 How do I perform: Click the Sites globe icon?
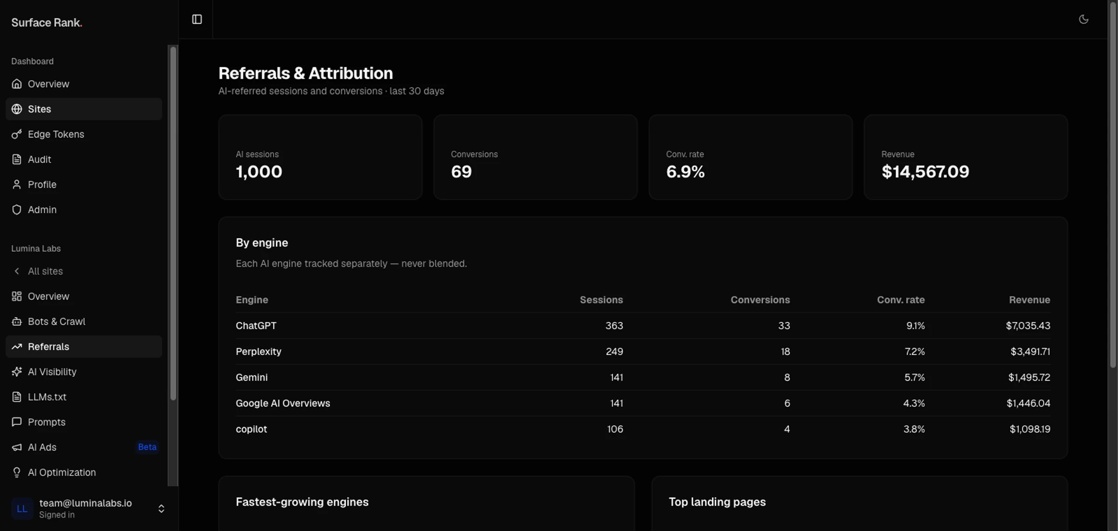17,109
